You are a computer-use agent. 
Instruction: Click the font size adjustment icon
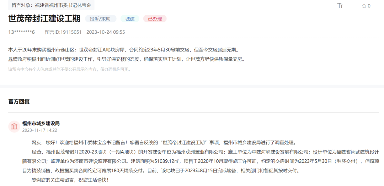340,6
